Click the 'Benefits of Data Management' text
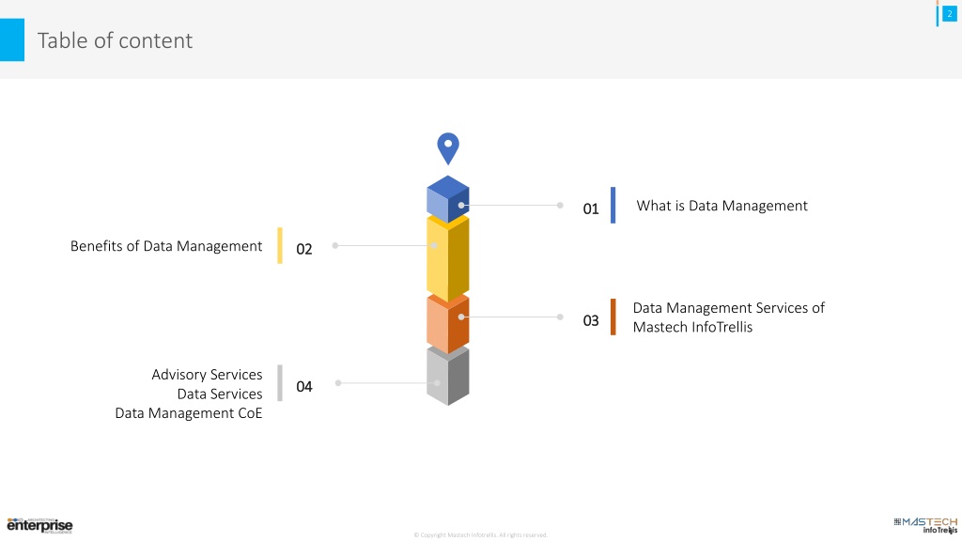The image size is (962, 541). click(x=166, y=246)
